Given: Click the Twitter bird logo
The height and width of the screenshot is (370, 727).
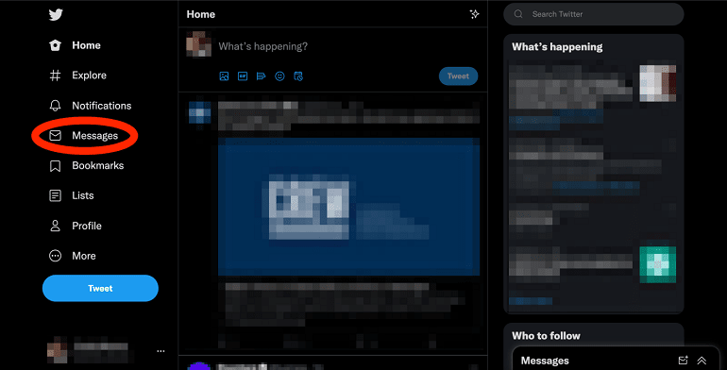Looking at the screenshot, I should click(x=56, y=15).
